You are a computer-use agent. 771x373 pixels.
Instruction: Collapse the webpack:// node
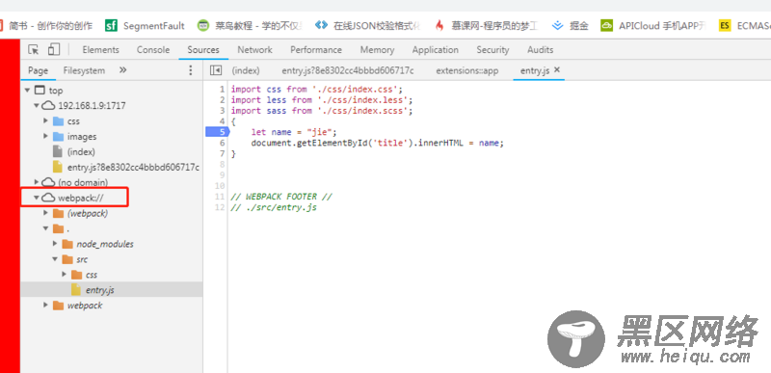pos(36,198)
